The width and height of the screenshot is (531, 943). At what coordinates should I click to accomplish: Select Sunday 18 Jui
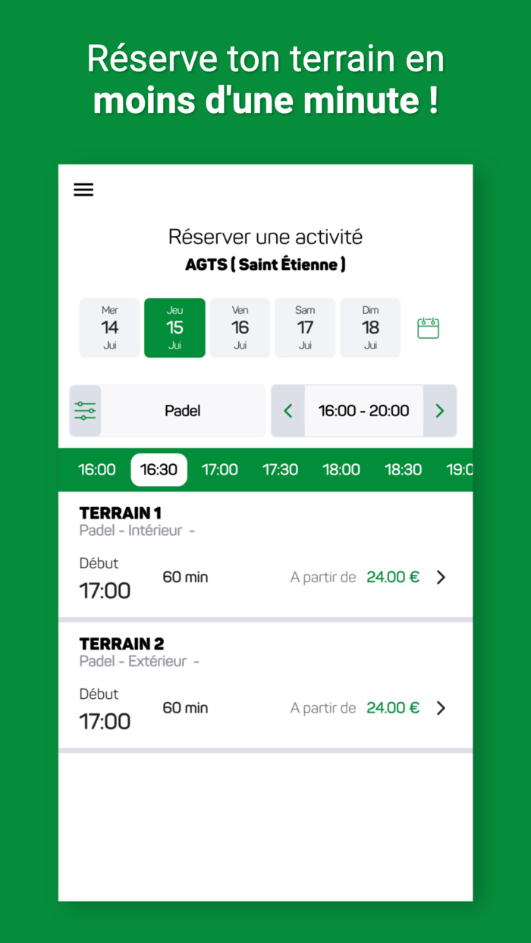370,327
